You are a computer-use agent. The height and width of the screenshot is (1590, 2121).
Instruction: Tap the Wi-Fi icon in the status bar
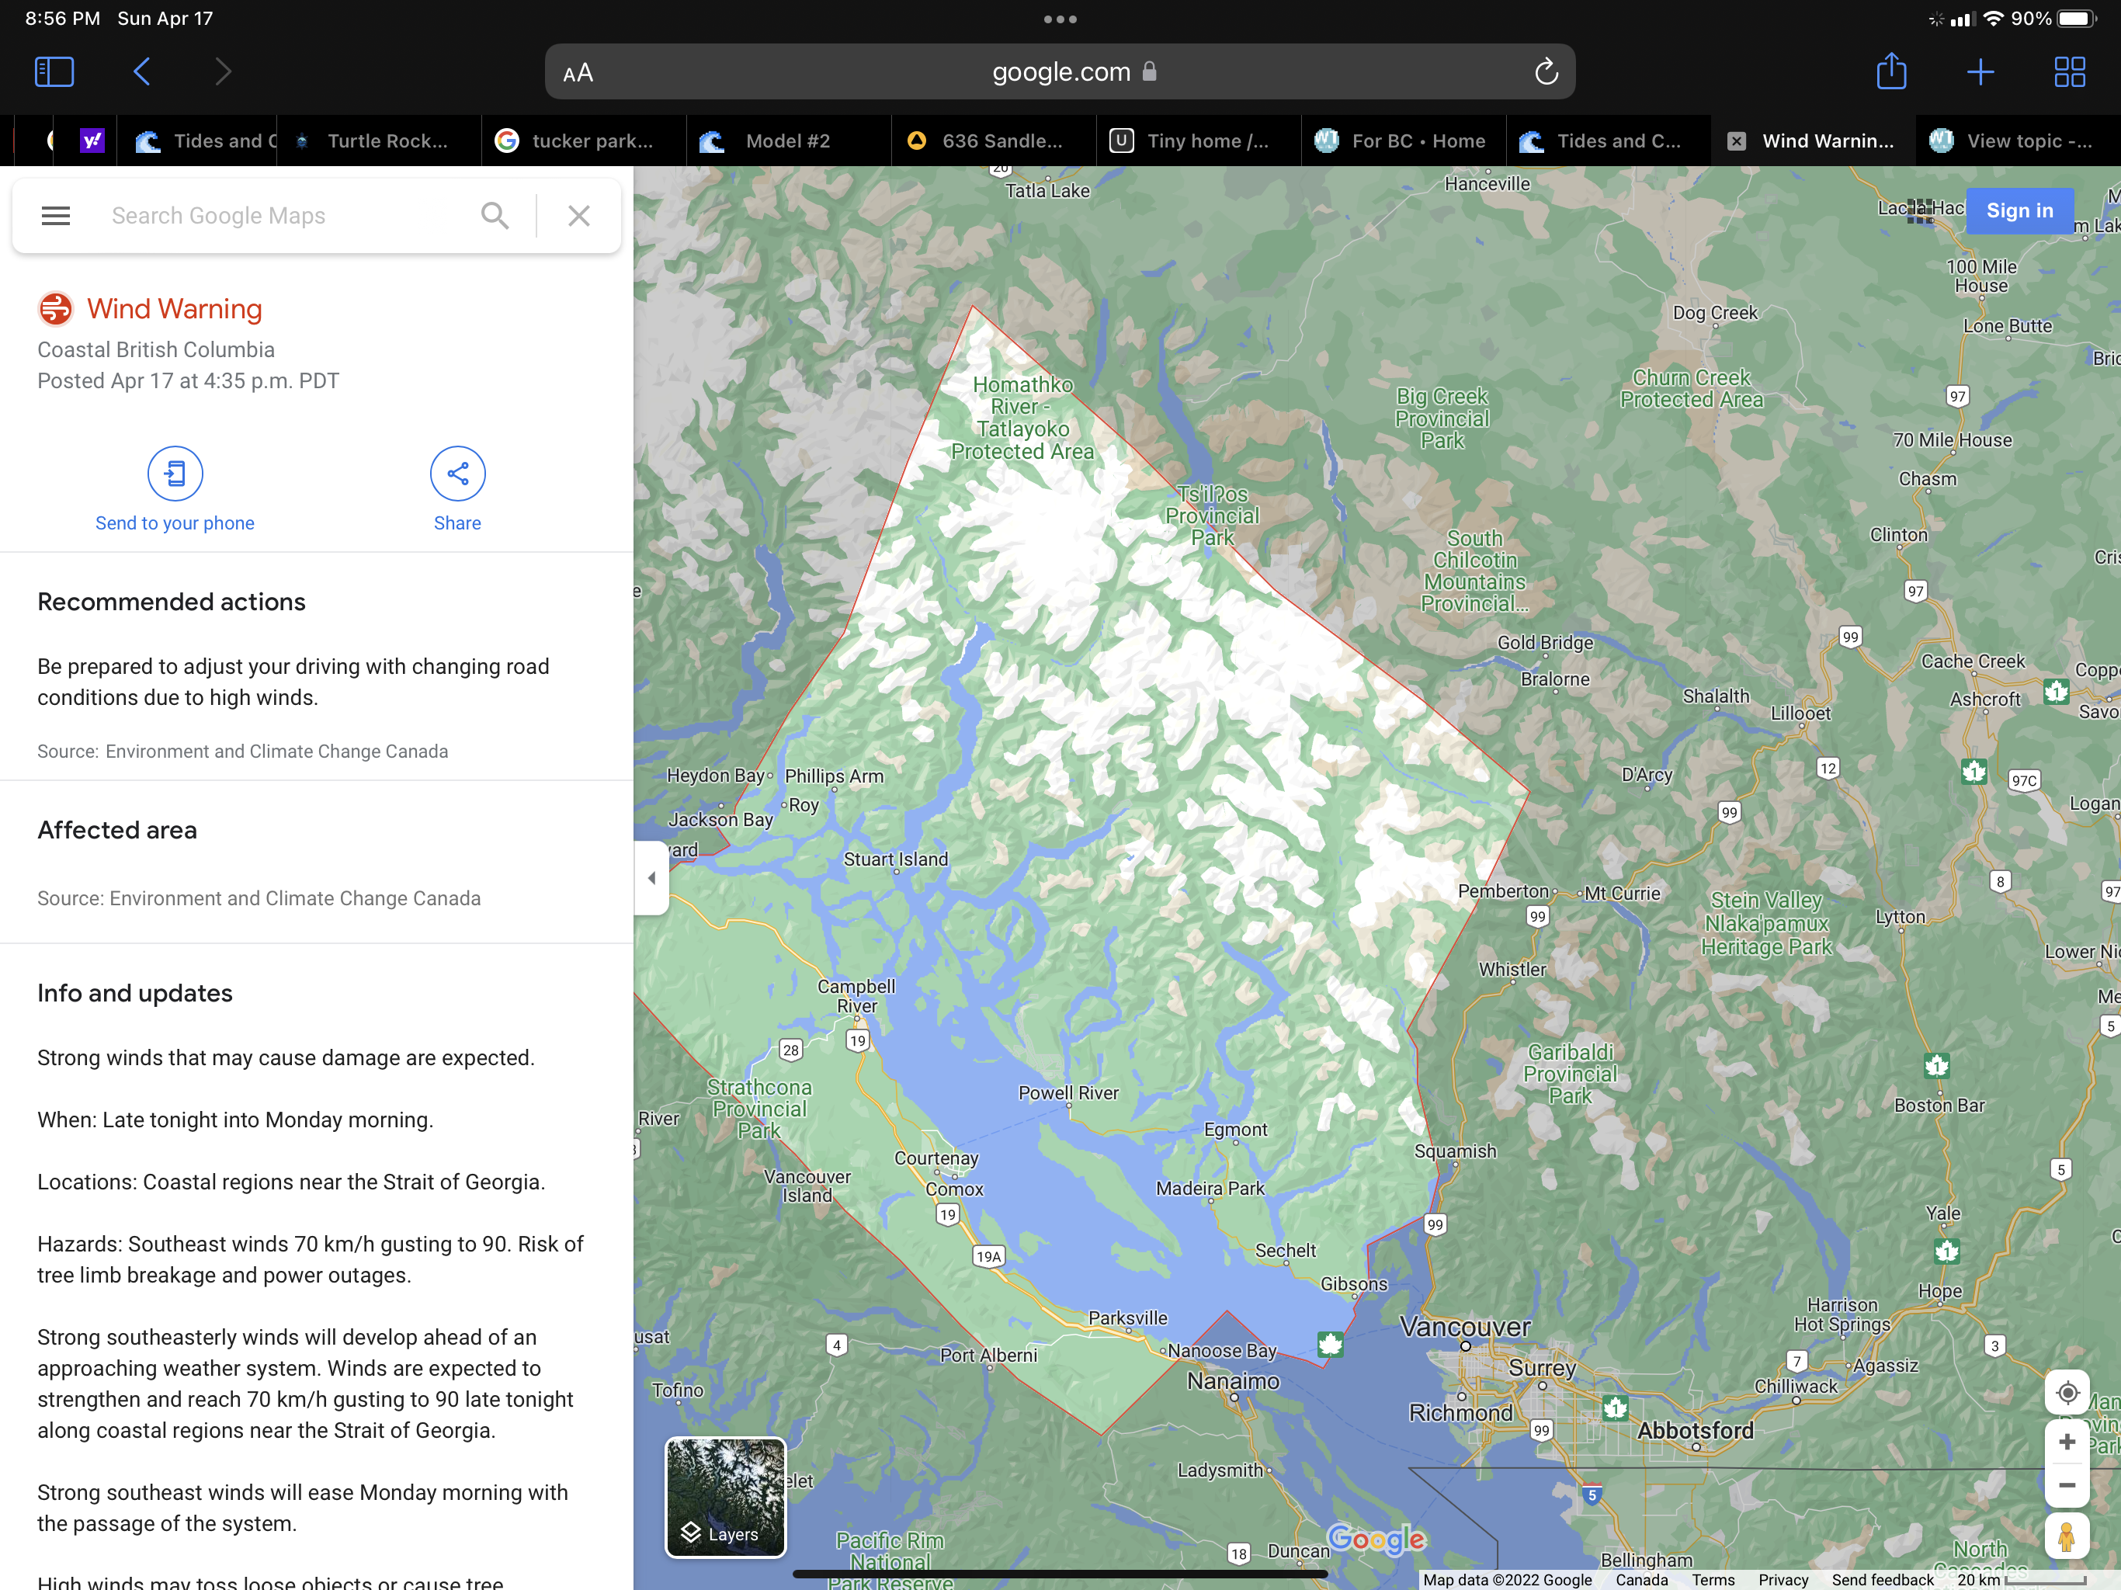point(1994,19)
